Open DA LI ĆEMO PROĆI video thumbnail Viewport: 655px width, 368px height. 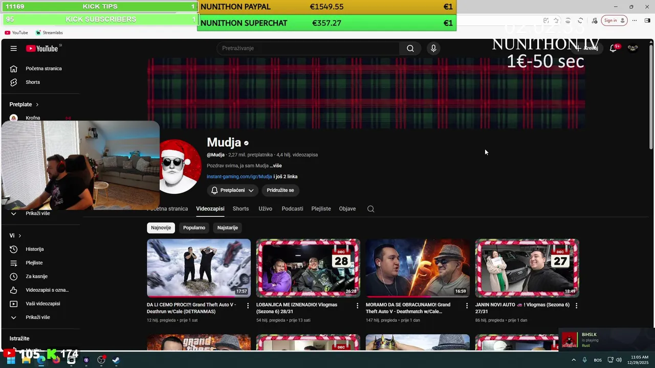(199, 268)
